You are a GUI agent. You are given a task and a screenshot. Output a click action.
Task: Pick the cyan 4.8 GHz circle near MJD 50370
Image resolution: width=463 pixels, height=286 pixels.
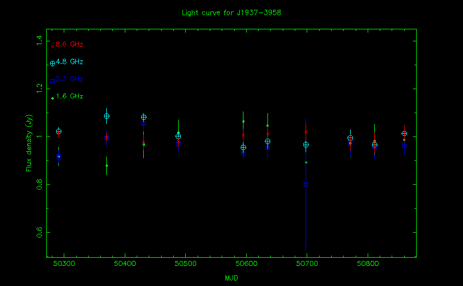coord(107,116)
